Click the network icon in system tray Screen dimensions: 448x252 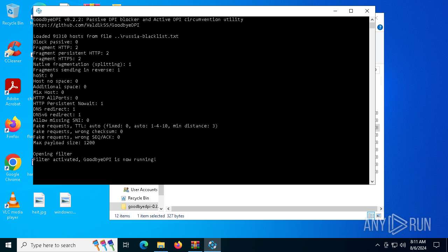pyautogui.click(x=394, y=245)
